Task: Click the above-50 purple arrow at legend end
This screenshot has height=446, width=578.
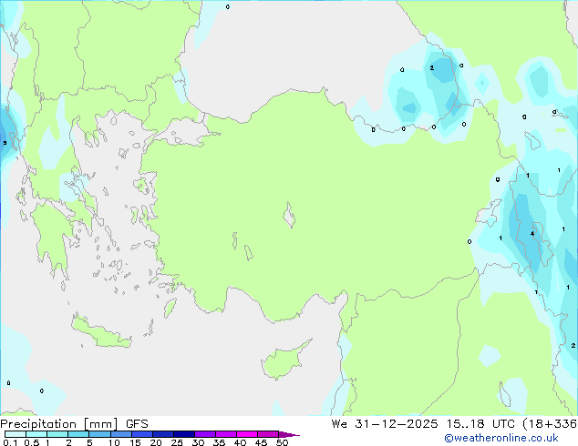Action: (289, 434)
